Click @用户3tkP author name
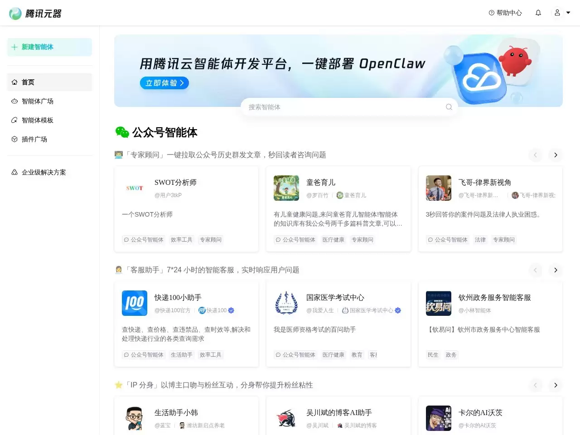This screenshot has width=580, height=435. [168, 195]
